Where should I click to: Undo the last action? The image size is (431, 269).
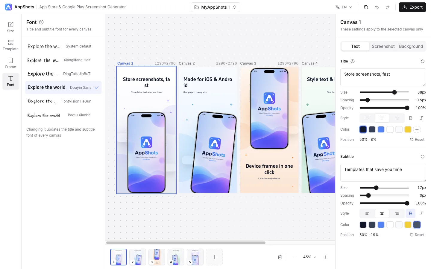coord(377,7)
